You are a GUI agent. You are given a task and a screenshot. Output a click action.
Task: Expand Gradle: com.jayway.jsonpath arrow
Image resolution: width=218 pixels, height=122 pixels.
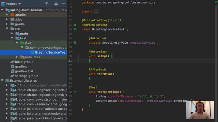(7, 99)
